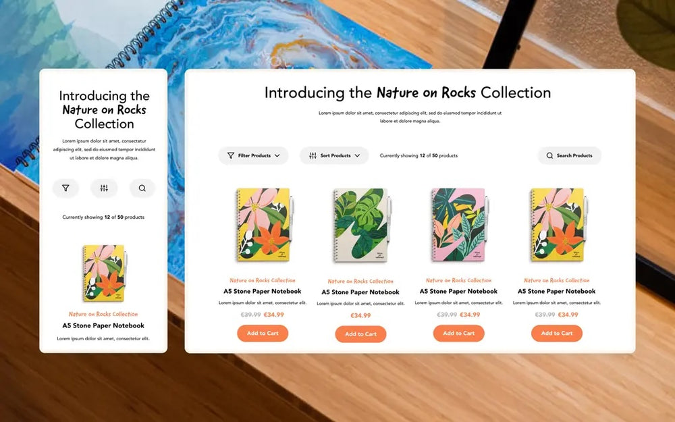Screen dimensions: 675x422
Task: Add pink tropical notebook to cart
Action: point(459,334)
